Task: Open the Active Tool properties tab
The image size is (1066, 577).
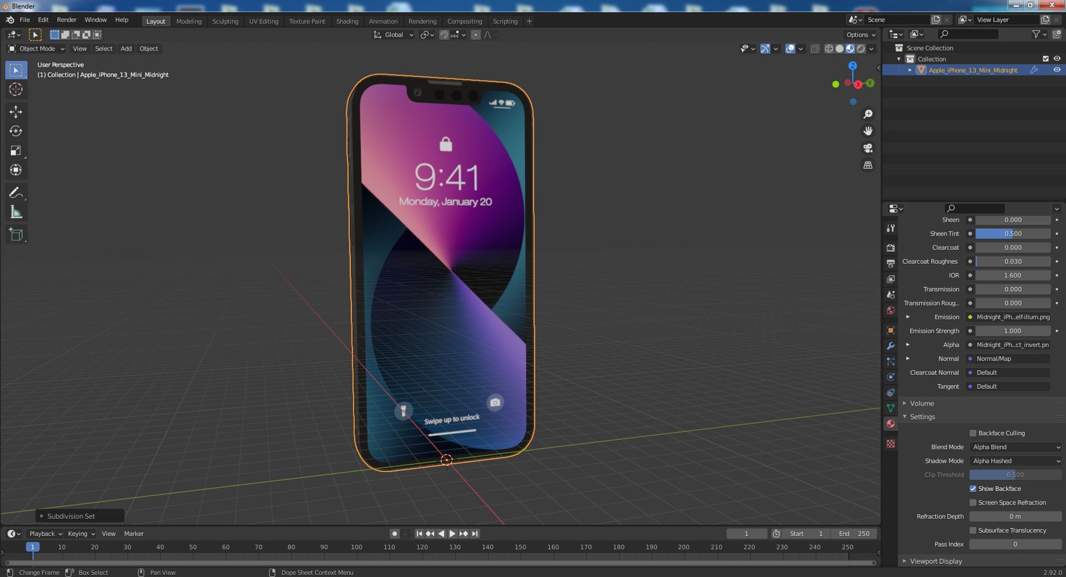Action: 891,228
